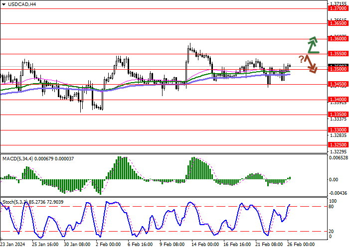Click the 1.33375 price scale value

[339, 119]
